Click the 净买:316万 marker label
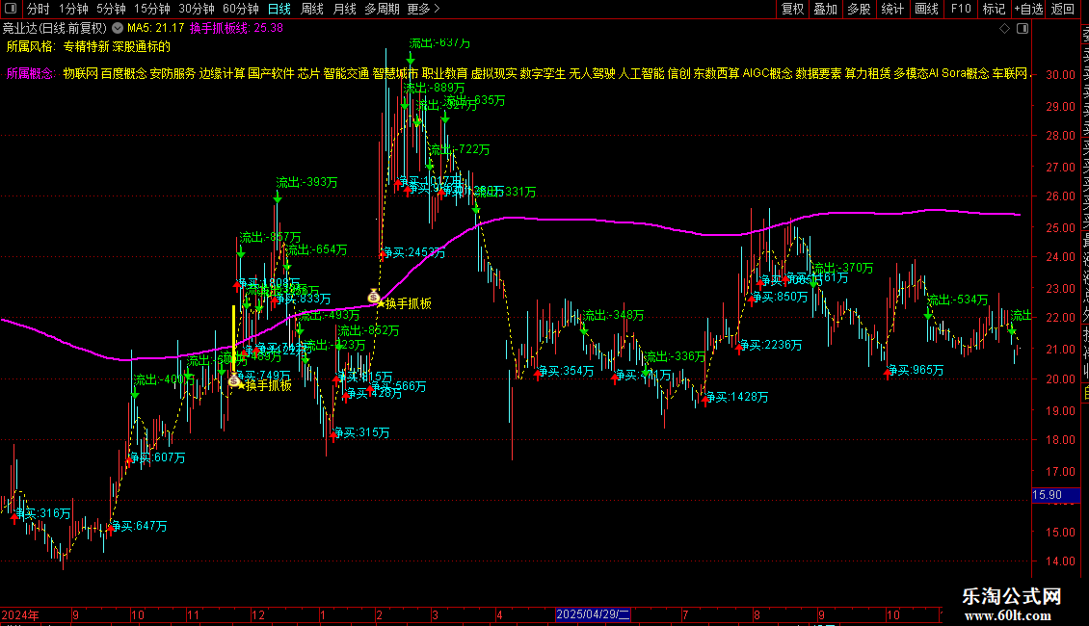Screen dimensions: 1089x626 pyautogui.click(x=43, y=513)
